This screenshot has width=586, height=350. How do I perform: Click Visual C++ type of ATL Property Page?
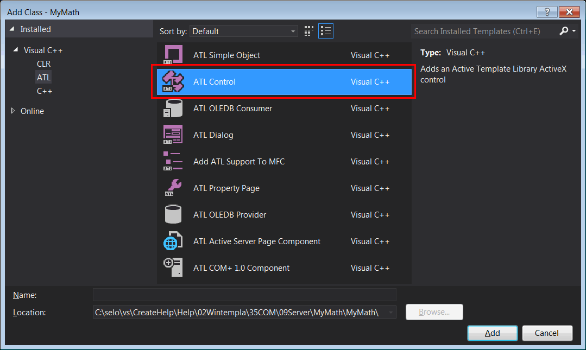click(x=370, y=188)
